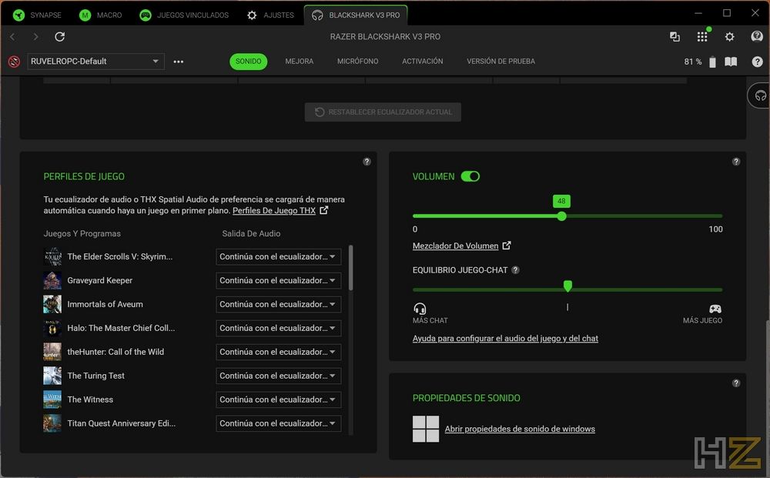Open audio output dropdown for theHunter
The height and width of the screenshot is (478, 770).
coord(279,352)
